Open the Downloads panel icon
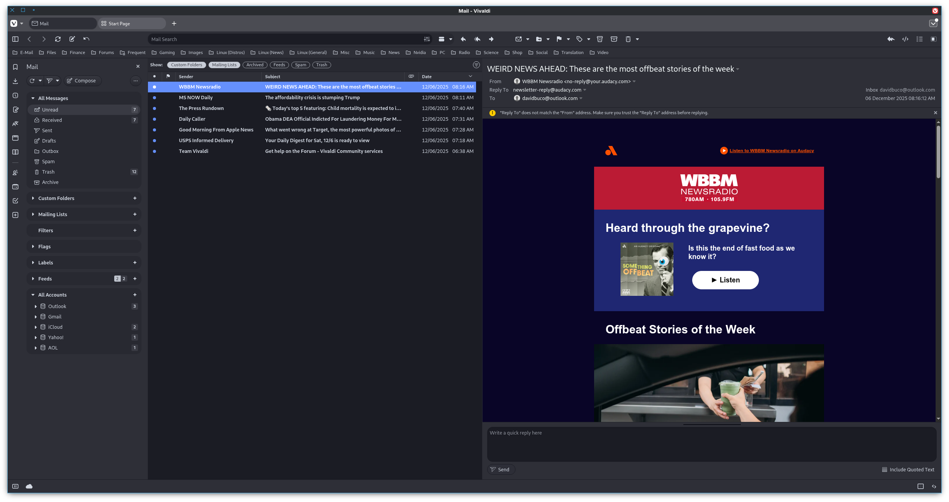 pyautogui.click(x=15, y=81)
